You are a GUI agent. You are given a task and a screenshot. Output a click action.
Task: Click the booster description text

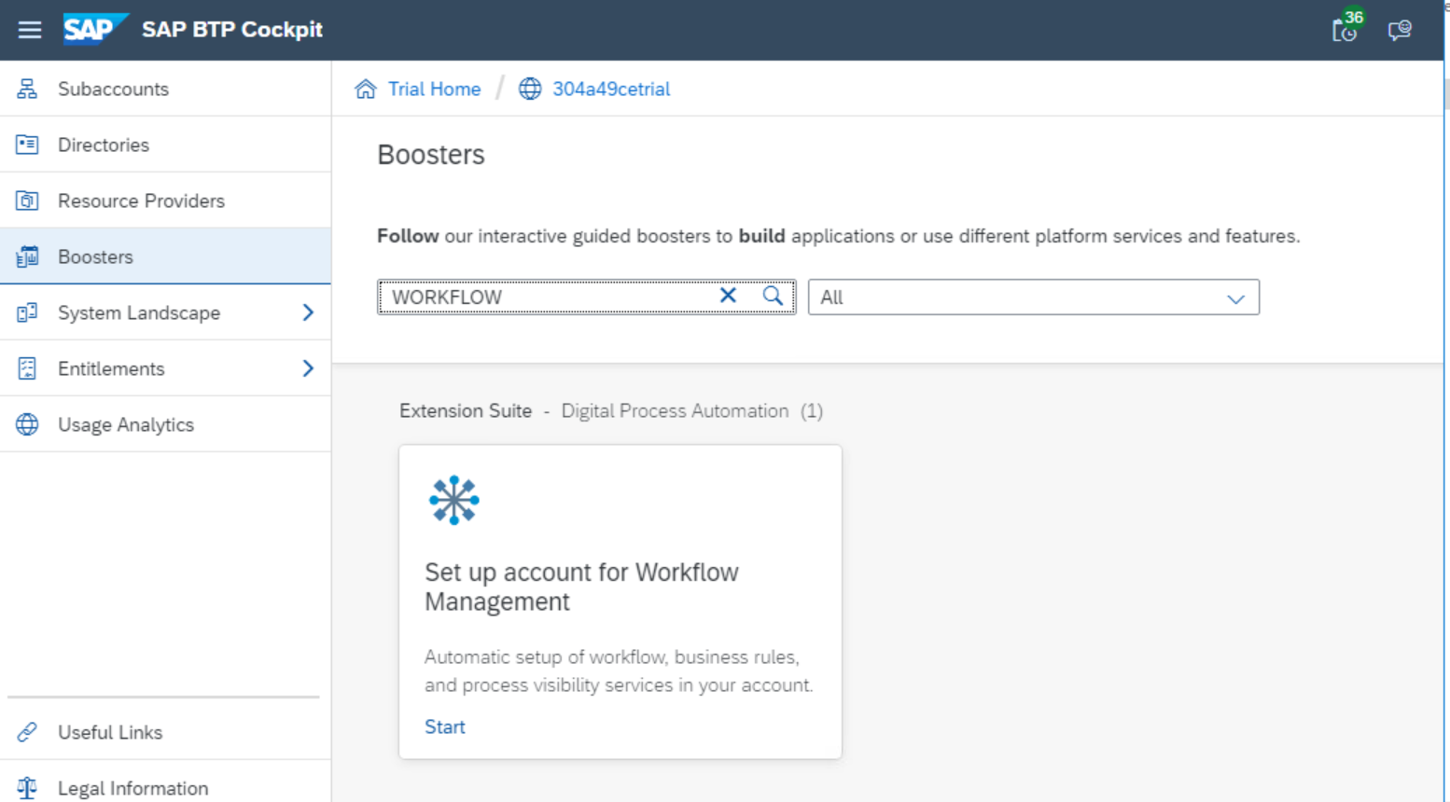click(619, 671)
